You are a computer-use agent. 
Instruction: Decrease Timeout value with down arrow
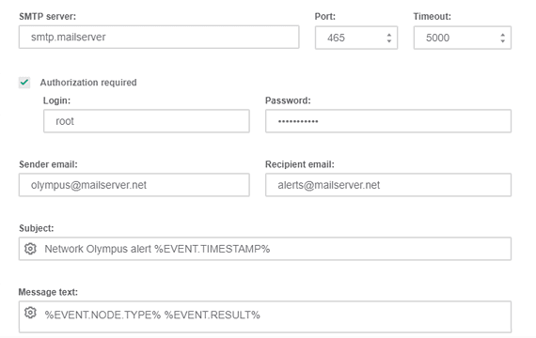502,40
